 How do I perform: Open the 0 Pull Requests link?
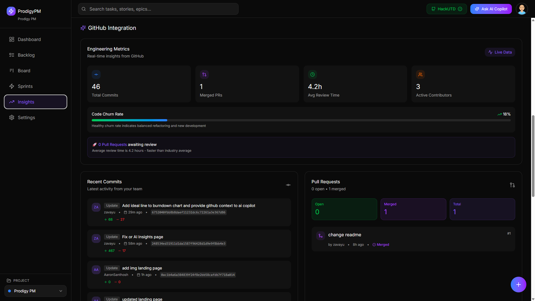(113, 145)
